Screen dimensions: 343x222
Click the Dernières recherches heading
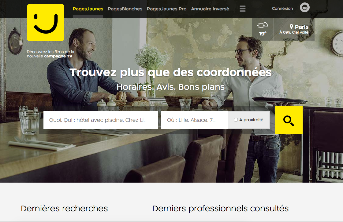64,209
